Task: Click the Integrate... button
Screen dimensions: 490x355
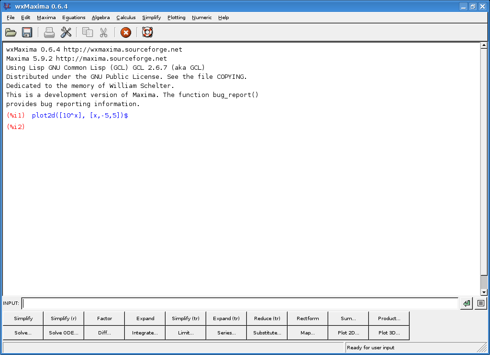Action: pos(145,333)
